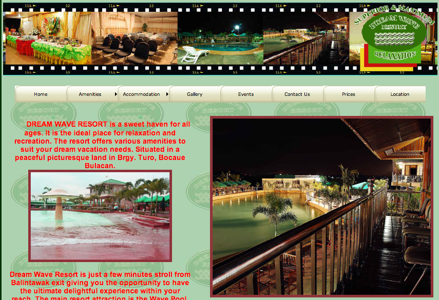
Task: Expand the Amenities submenu arrow
Action: (116, 94)
